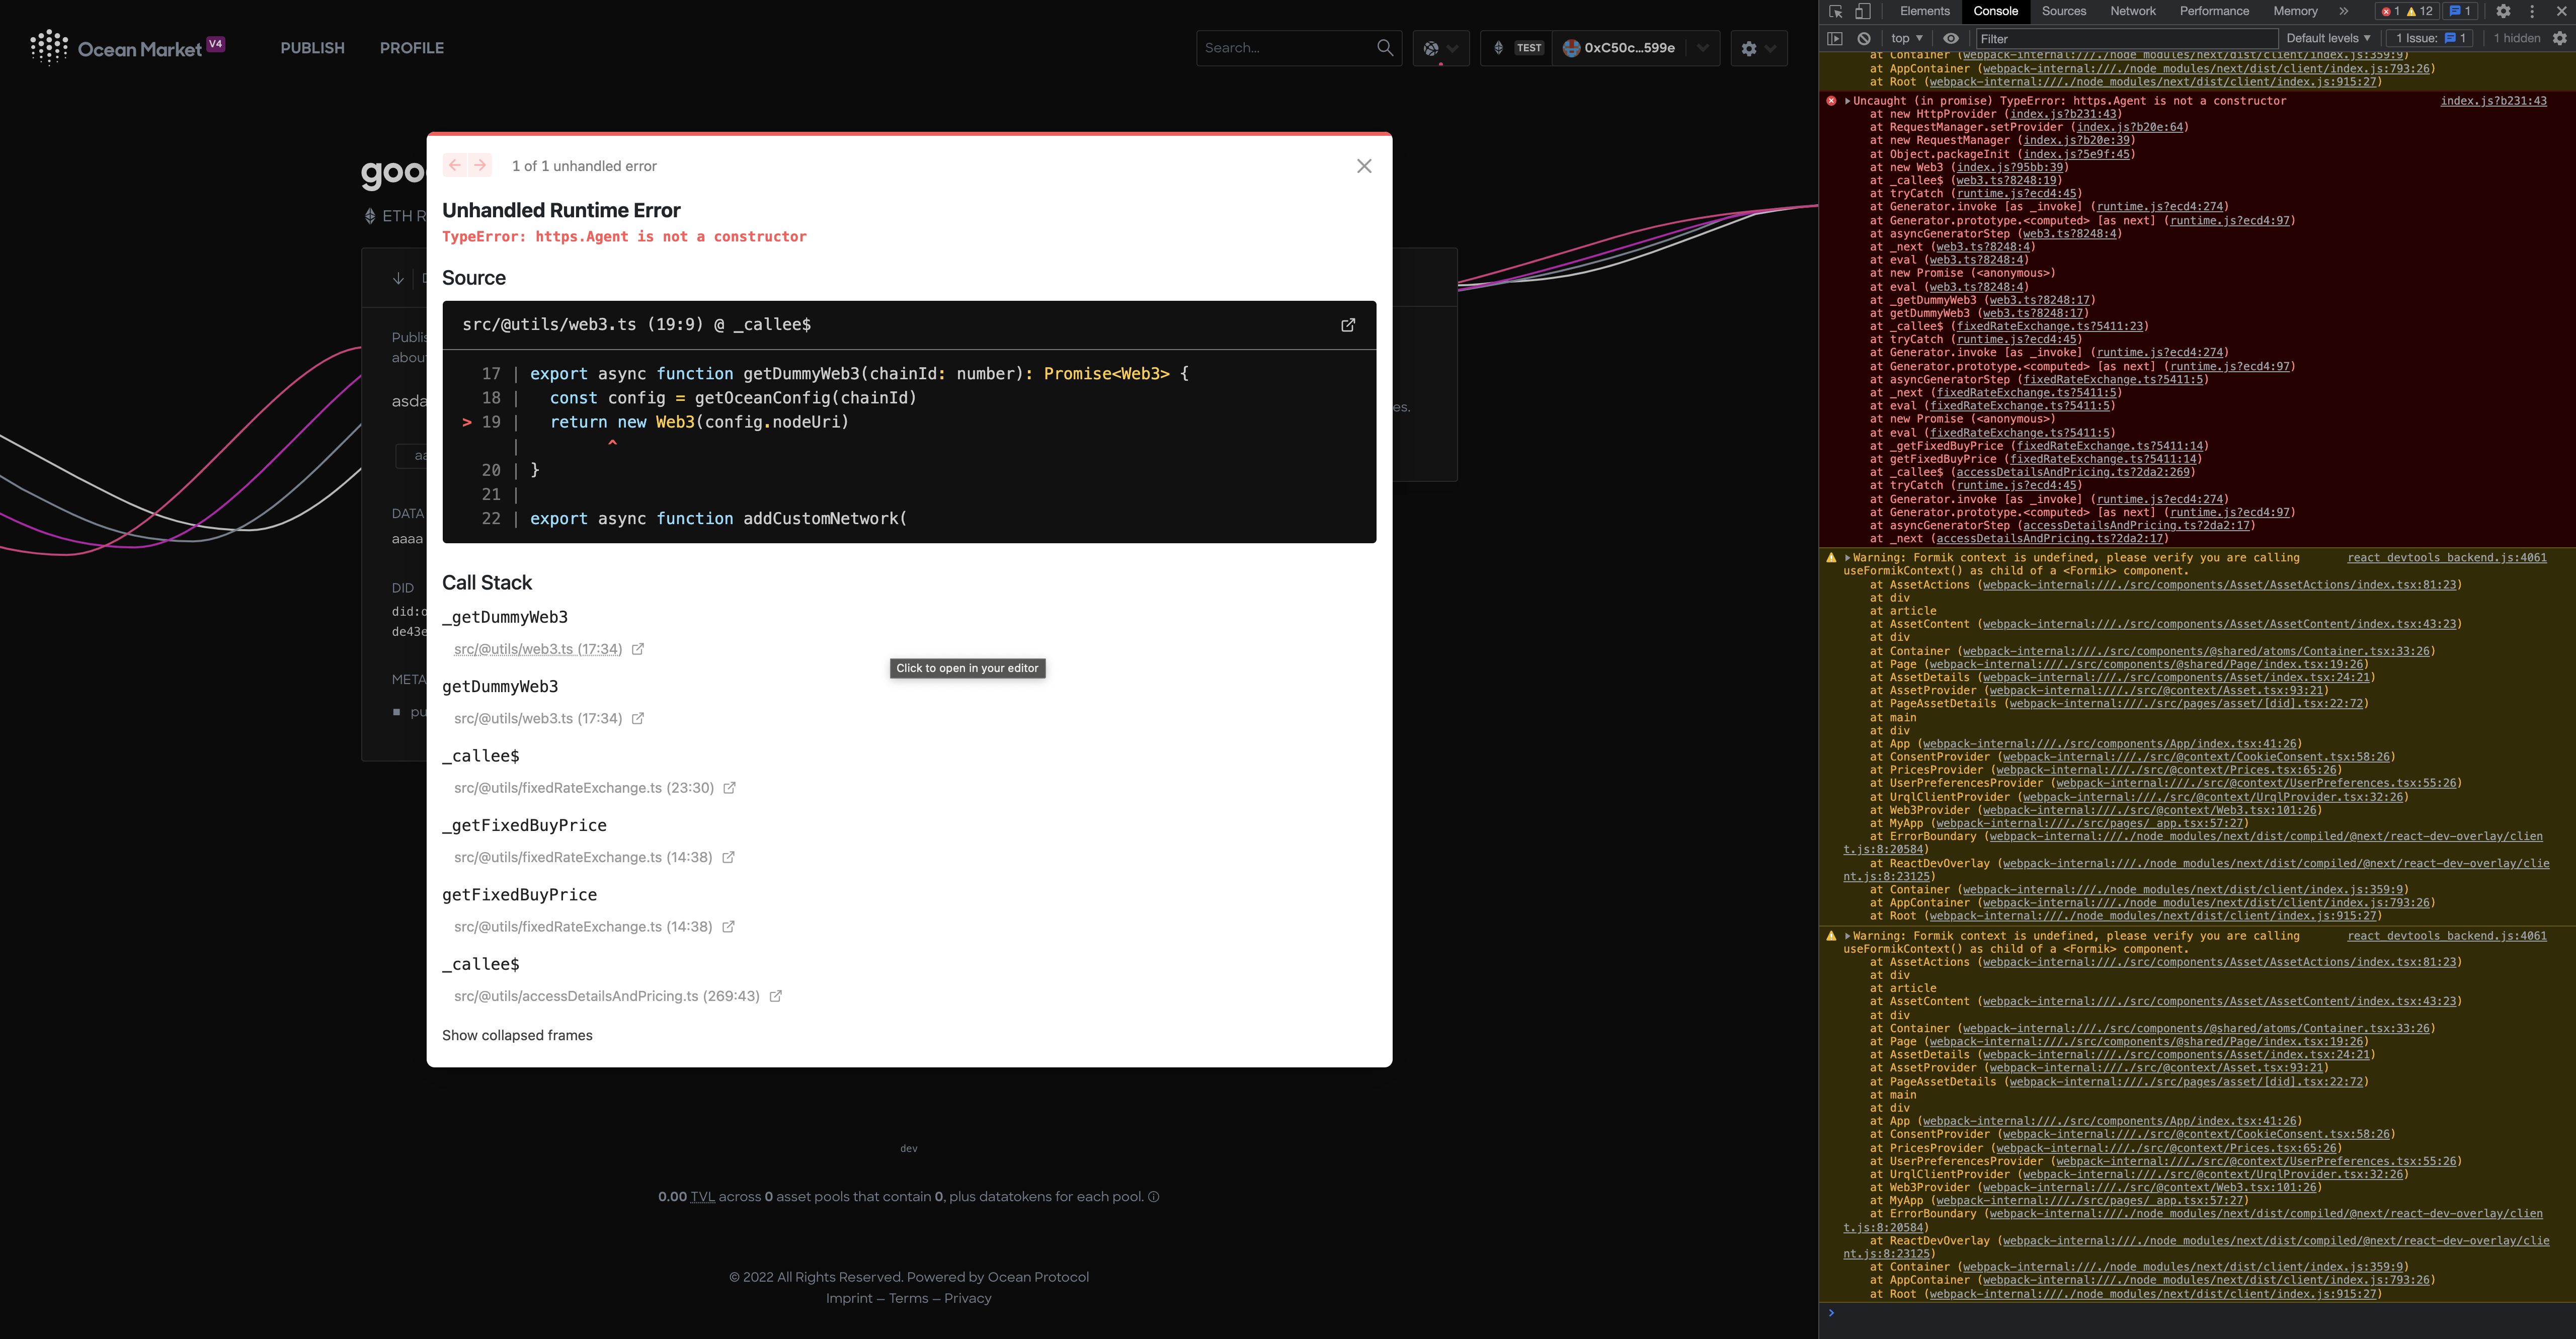Open web3.ts source in editor icon
Screen dimensions: 2576x1339
coord(1348,325)
